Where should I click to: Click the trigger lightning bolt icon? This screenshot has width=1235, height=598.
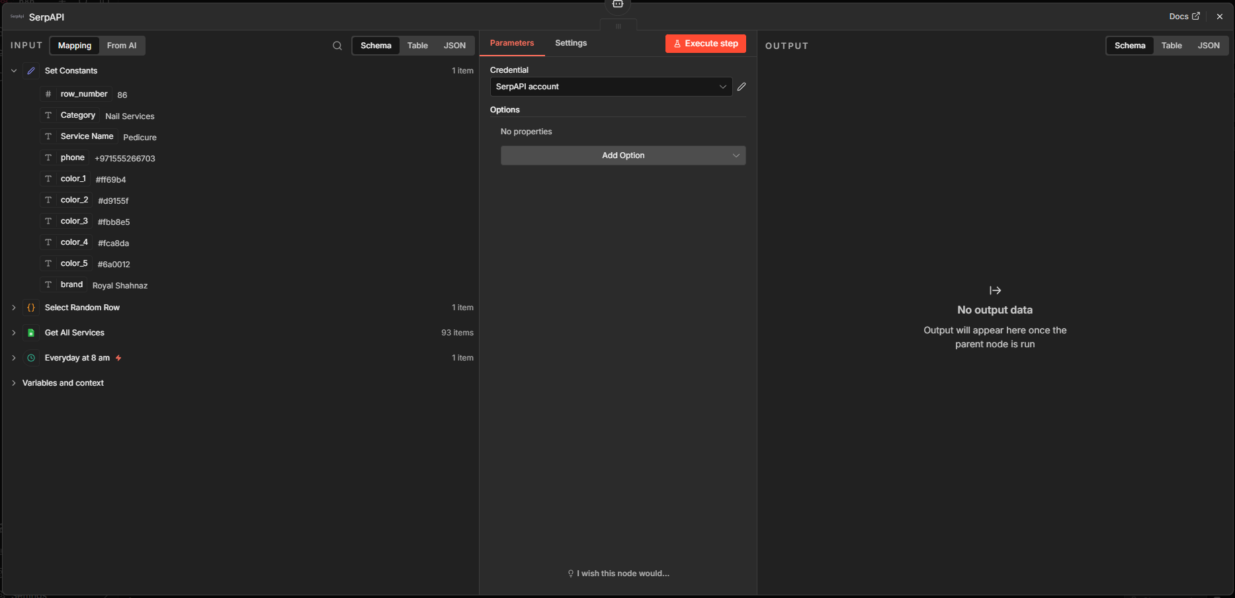118,358
